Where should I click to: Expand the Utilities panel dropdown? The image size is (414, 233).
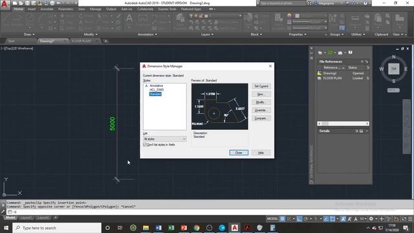pyautogui.click(x=358, y=34)
